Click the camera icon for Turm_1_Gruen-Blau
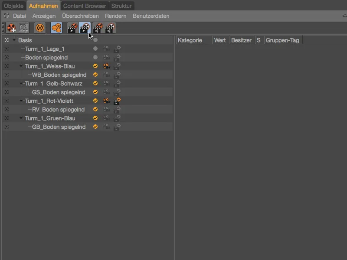The width and height of the screenshot is (347, 260). [x=106, y=118]
